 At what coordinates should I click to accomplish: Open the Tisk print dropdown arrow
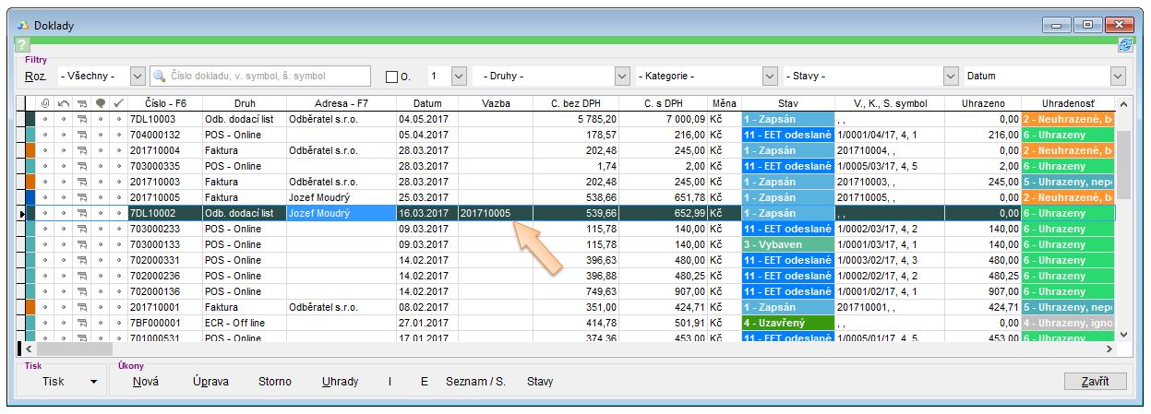[x=93, y=382]
